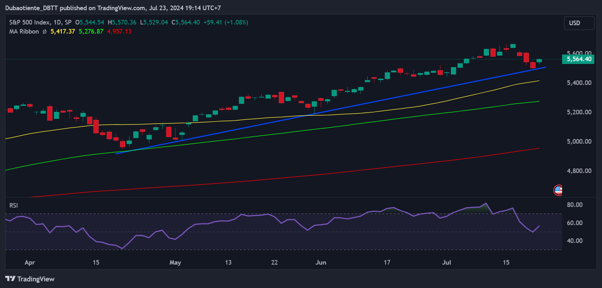Click the closing price C5,564.40 value

click(x=186, y=22)
